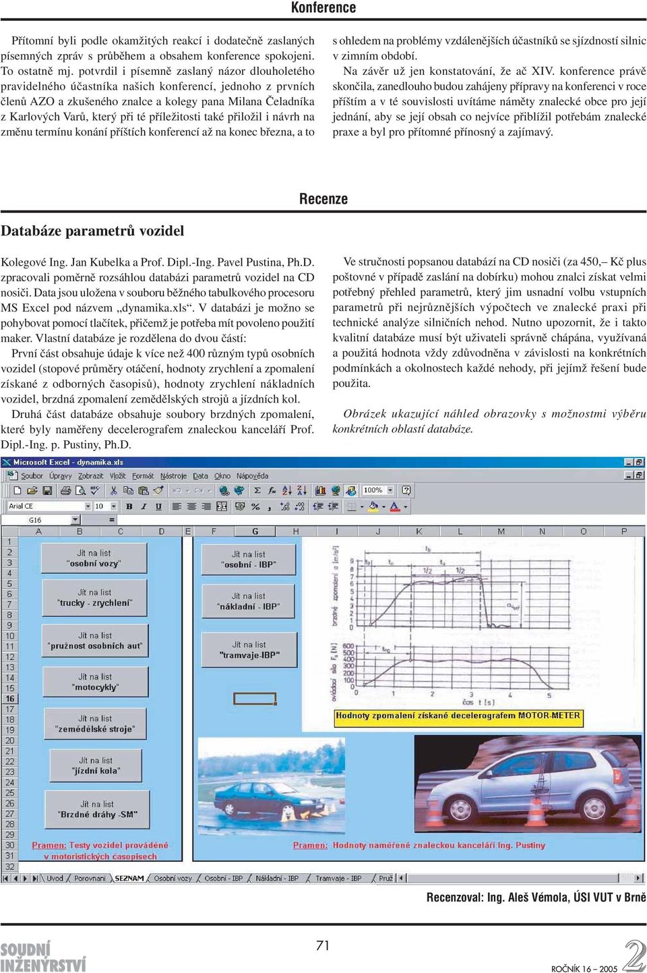Expand the Borders dropdown arrow

coord(361,506)
